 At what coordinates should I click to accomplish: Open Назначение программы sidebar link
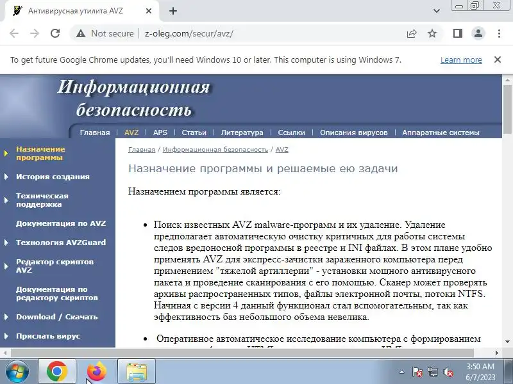[x=40, y=153]
